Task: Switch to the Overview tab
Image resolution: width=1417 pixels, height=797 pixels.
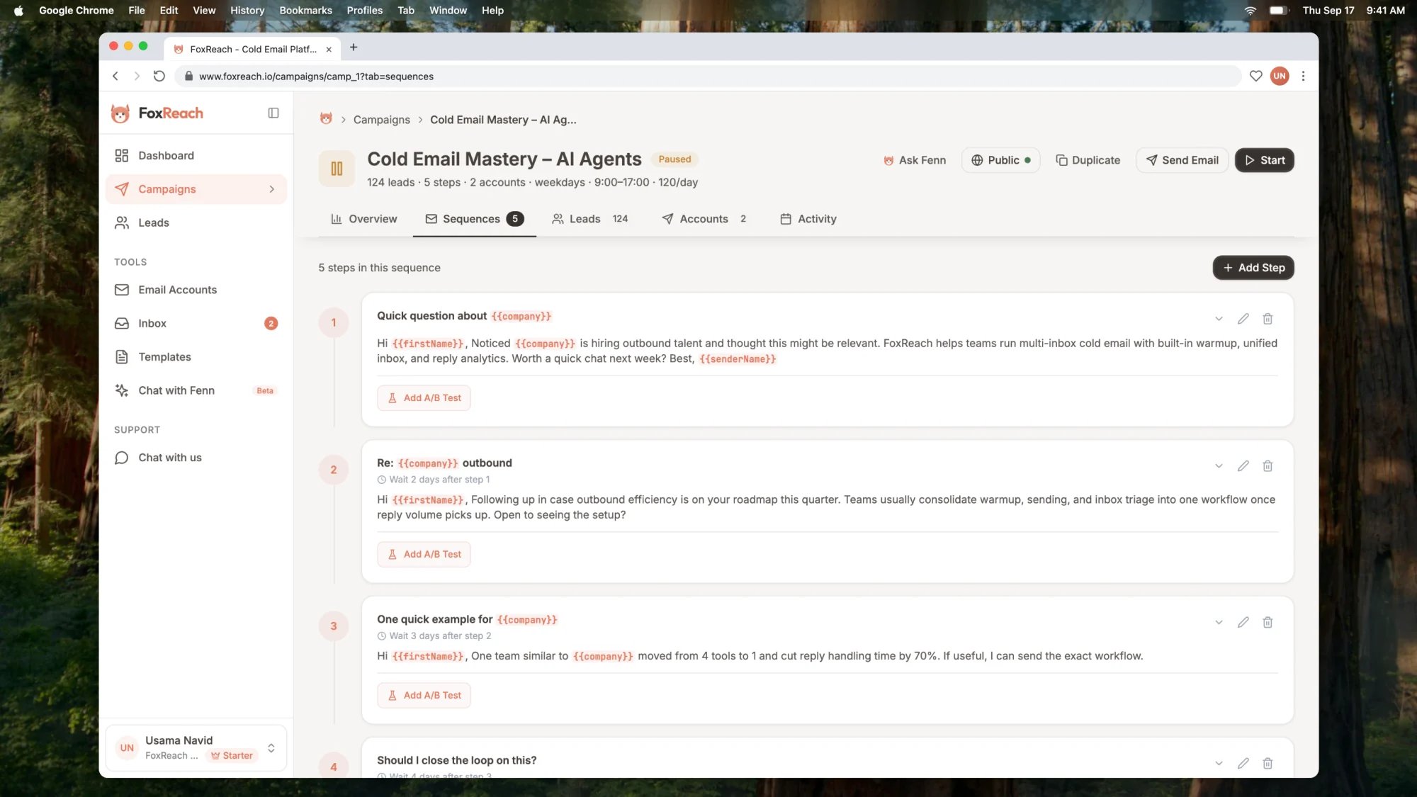Action: (x=363, y=219)
